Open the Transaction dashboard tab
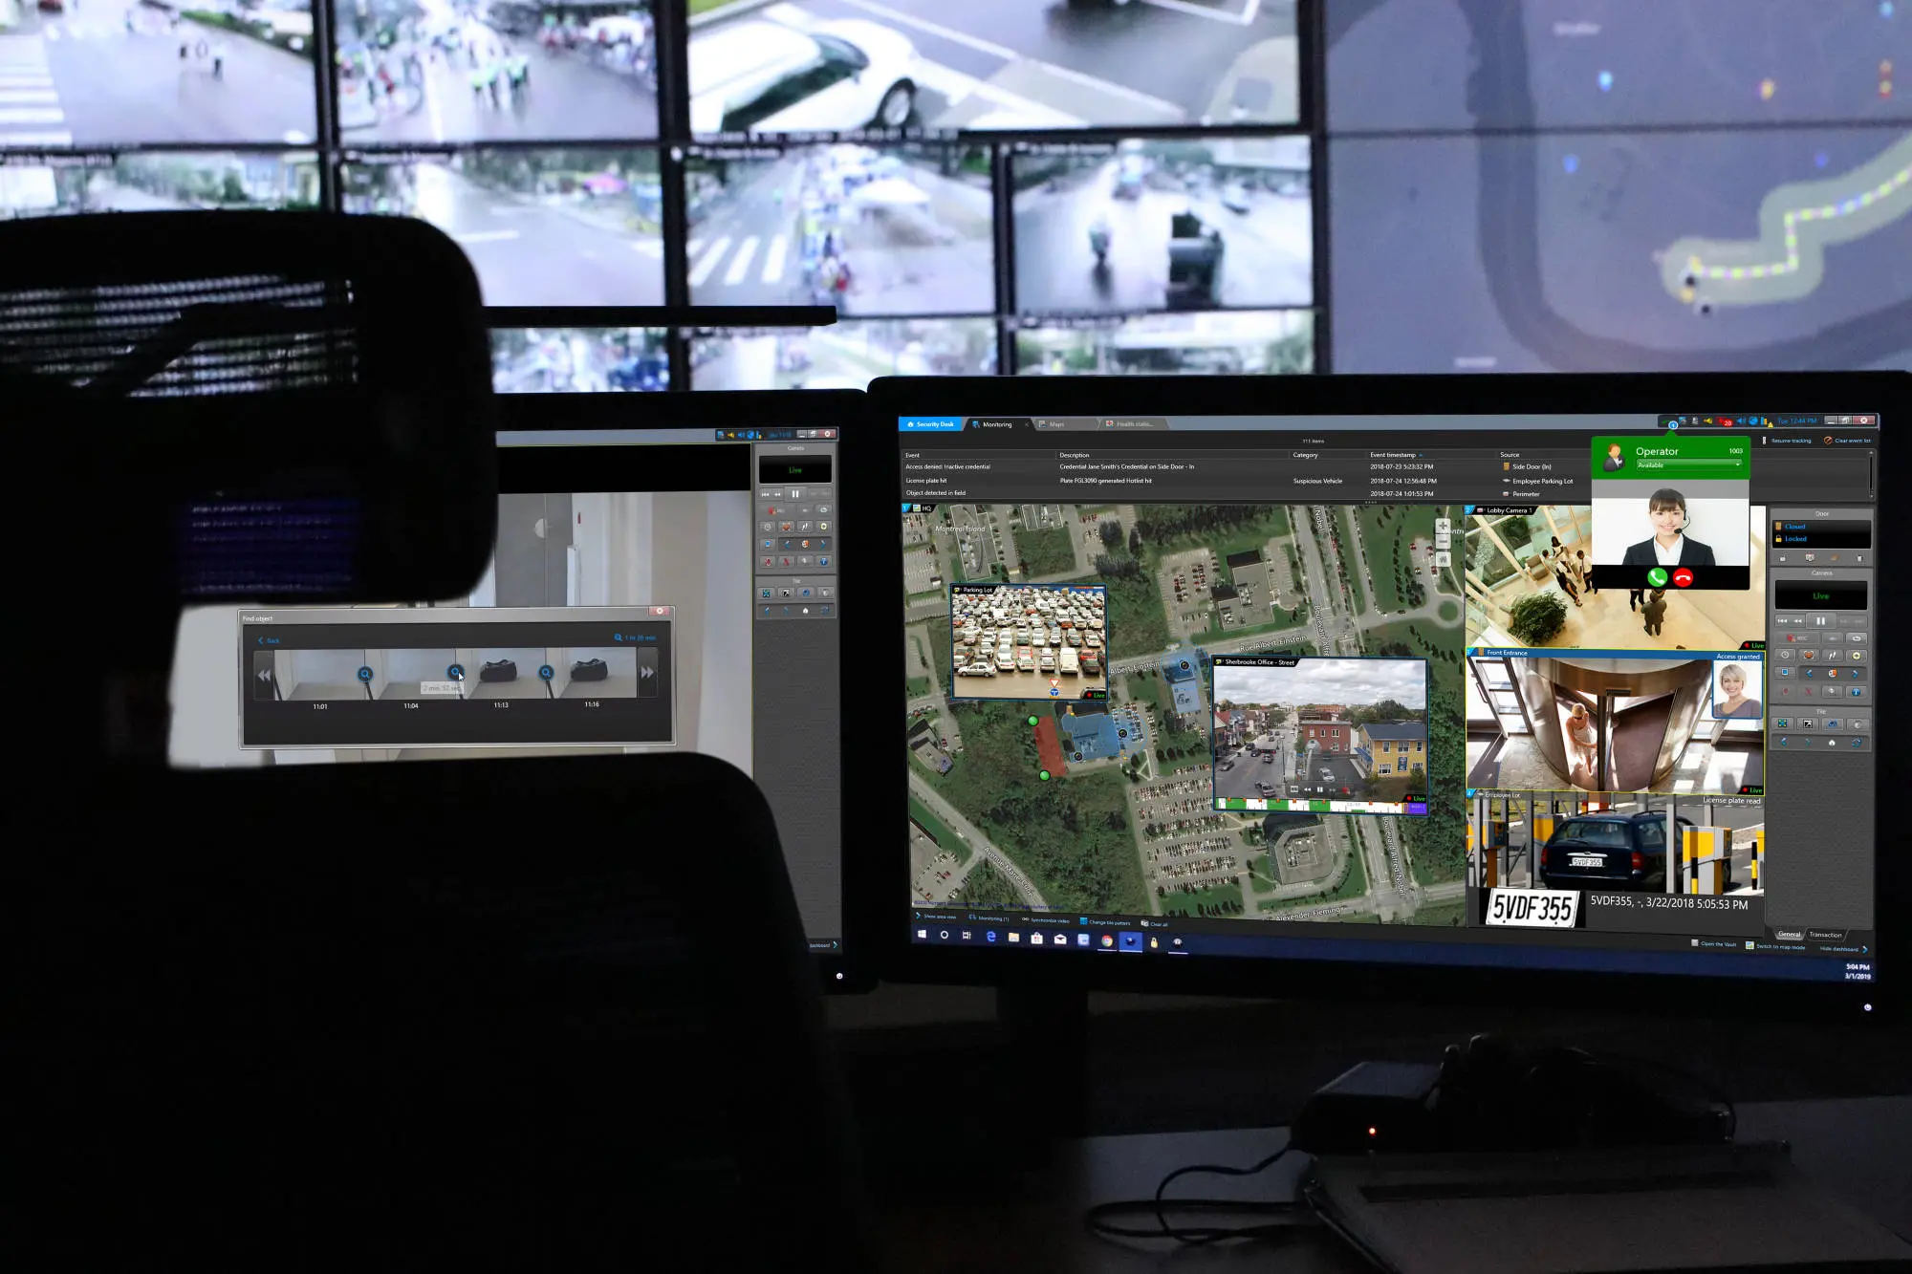Screen dimensions: 1912x1274 (x=1825, y=935)
